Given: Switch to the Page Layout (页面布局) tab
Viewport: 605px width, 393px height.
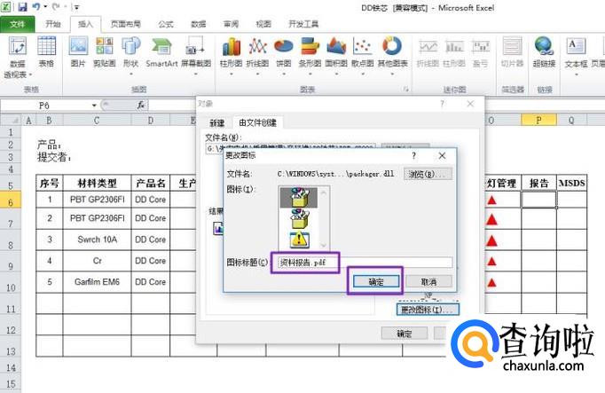Looking at the screenshot, I should pos(125,24).
